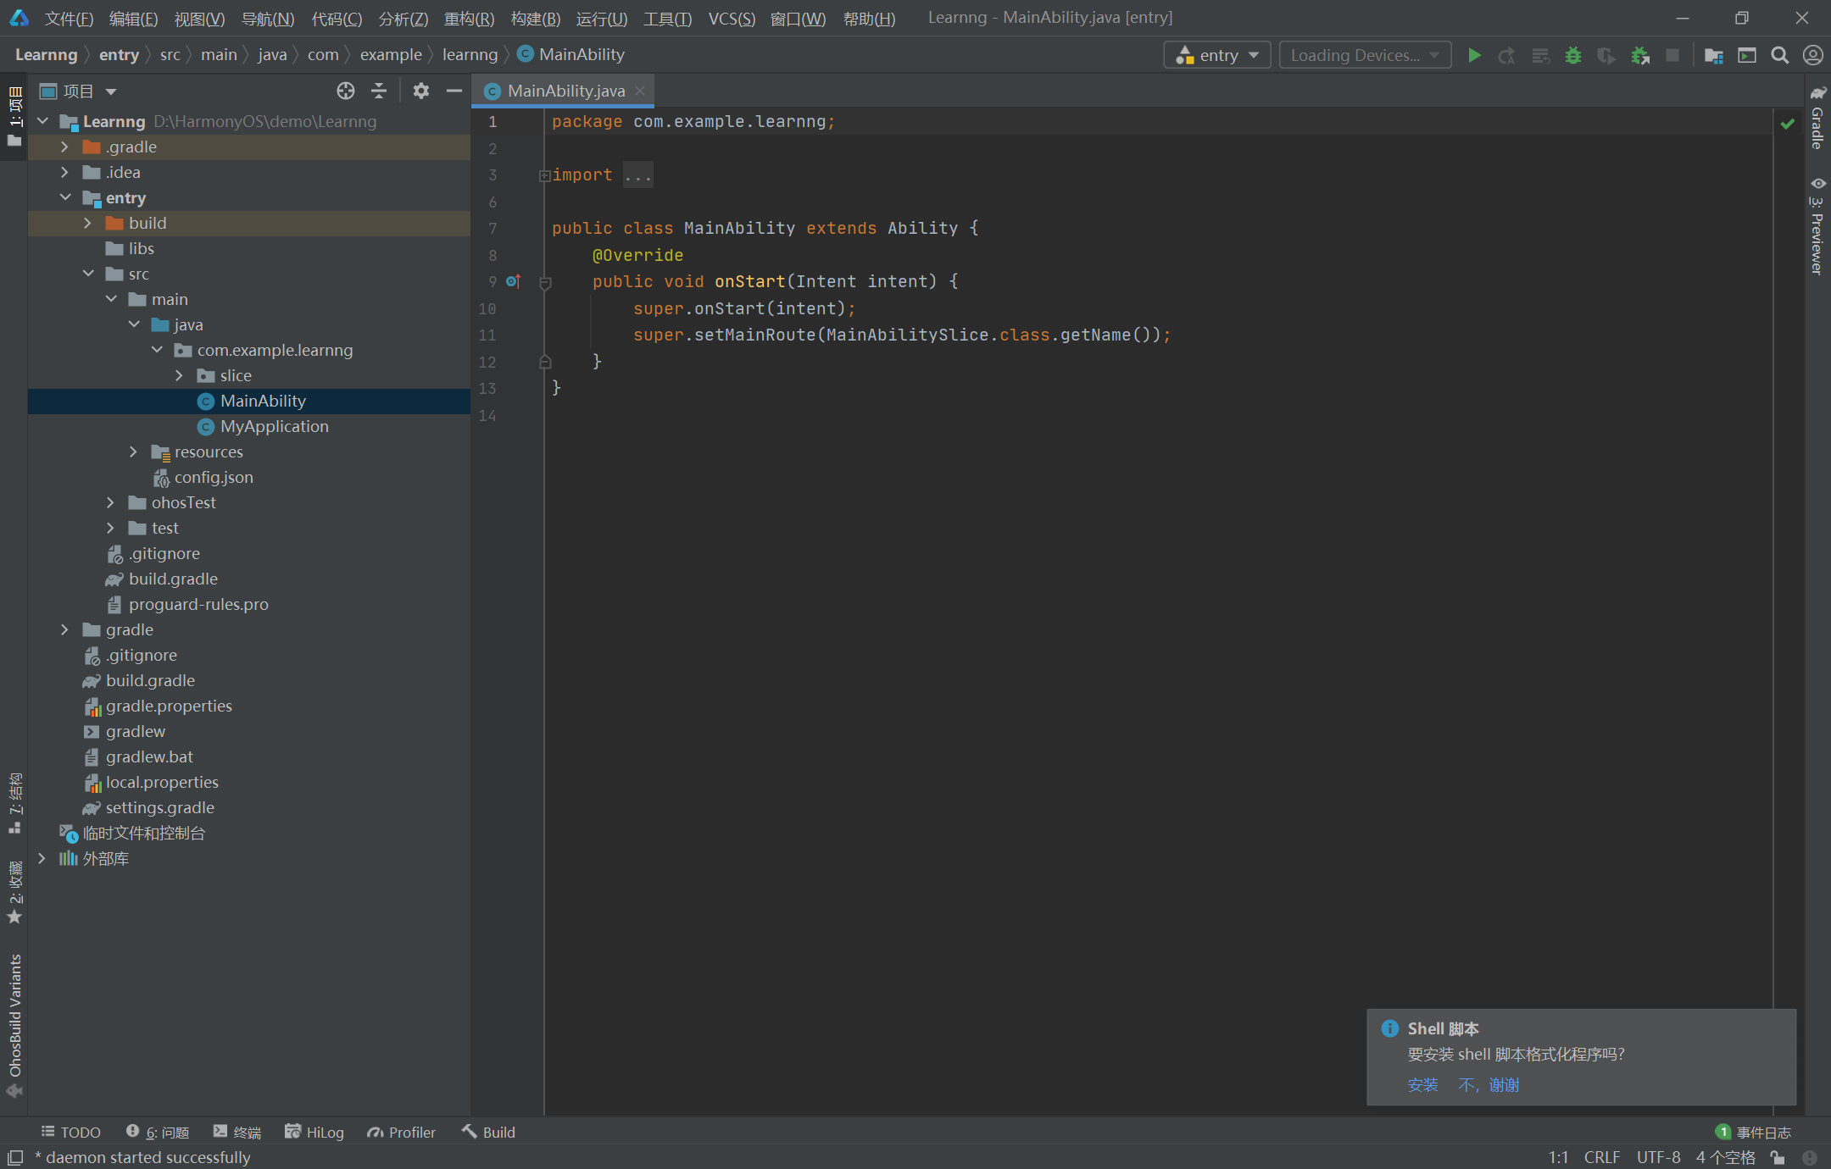The height and width of the screenshot is (1169, 1831).
Task: Click the 4 个空格 indent setting
Action: (x=1725, y=1157)
